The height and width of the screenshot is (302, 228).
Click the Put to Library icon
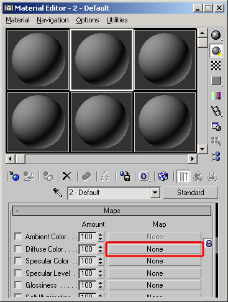(x=125, y=176)
